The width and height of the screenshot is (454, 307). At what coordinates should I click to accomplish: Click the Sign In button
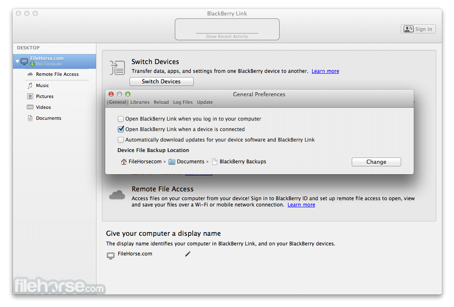click(x=418, y=29)
